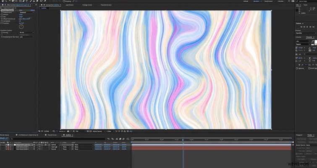The height and width of the screenshot is (168, 317).
Task: Toggle the Displacement stopwatch
Action: [2, 12]
